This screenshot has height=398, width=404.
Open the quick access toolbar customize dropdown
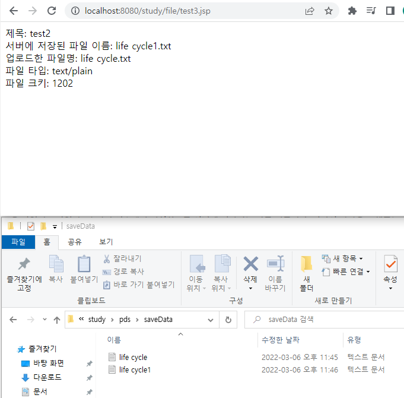click(55, 227)
